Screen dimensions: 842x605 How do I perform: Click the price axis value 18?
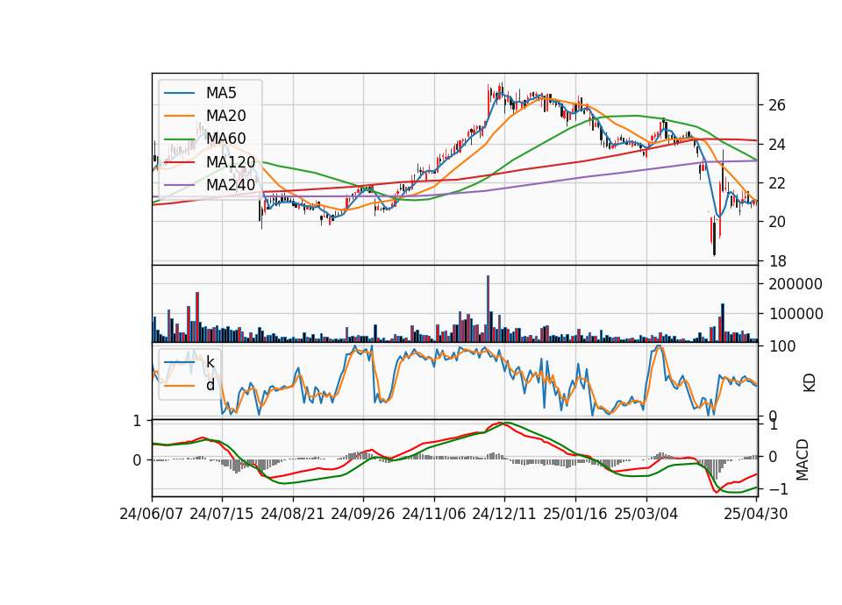pos(777,261)
